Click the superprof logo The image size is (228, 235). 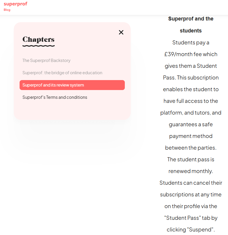coord(15,4)
